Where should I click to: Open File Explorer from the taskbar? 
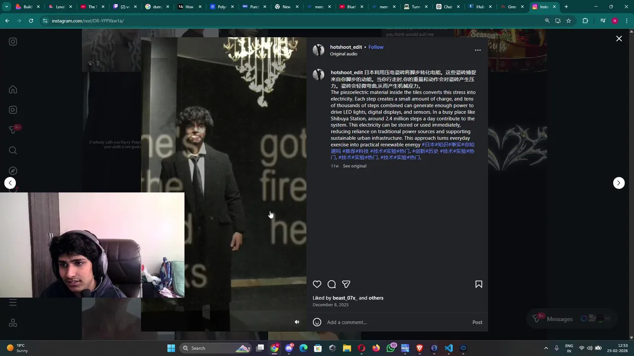[347, 348]
